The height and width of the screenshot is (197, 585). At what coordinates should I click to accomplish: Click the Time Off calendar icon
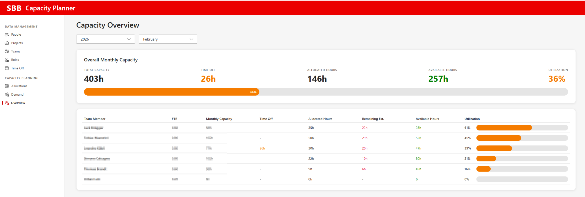tap(7, 68)
